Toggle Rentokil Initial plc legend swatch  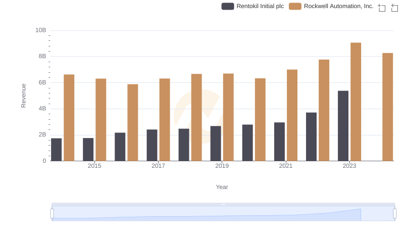(x=228, y=6)
